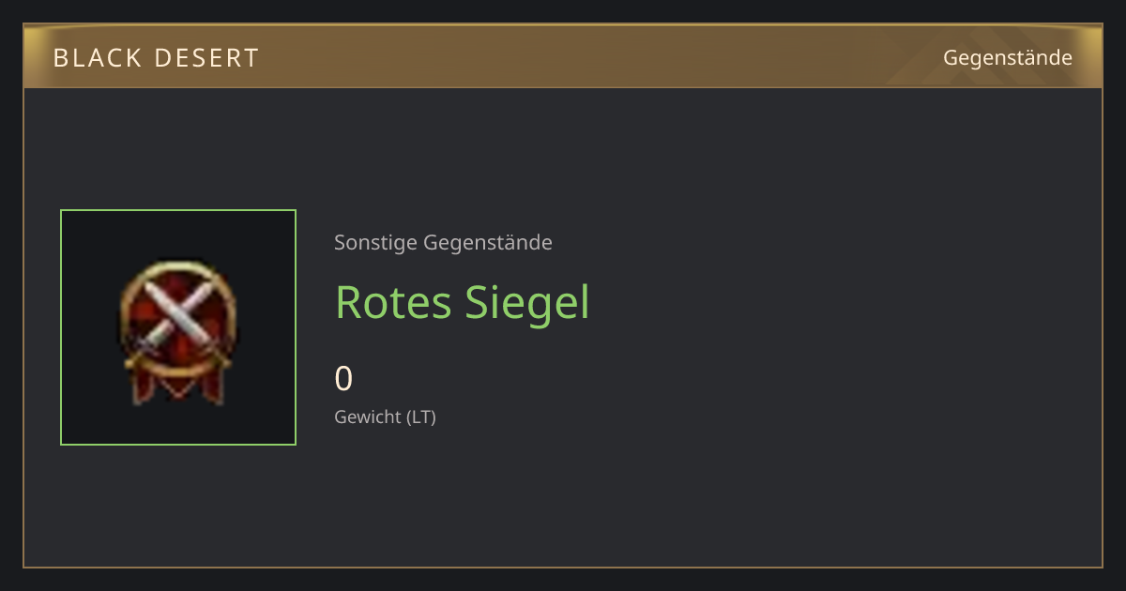Click the green Rotes Siegel item name
The image size is (1126, 591).
coord(463,303)
